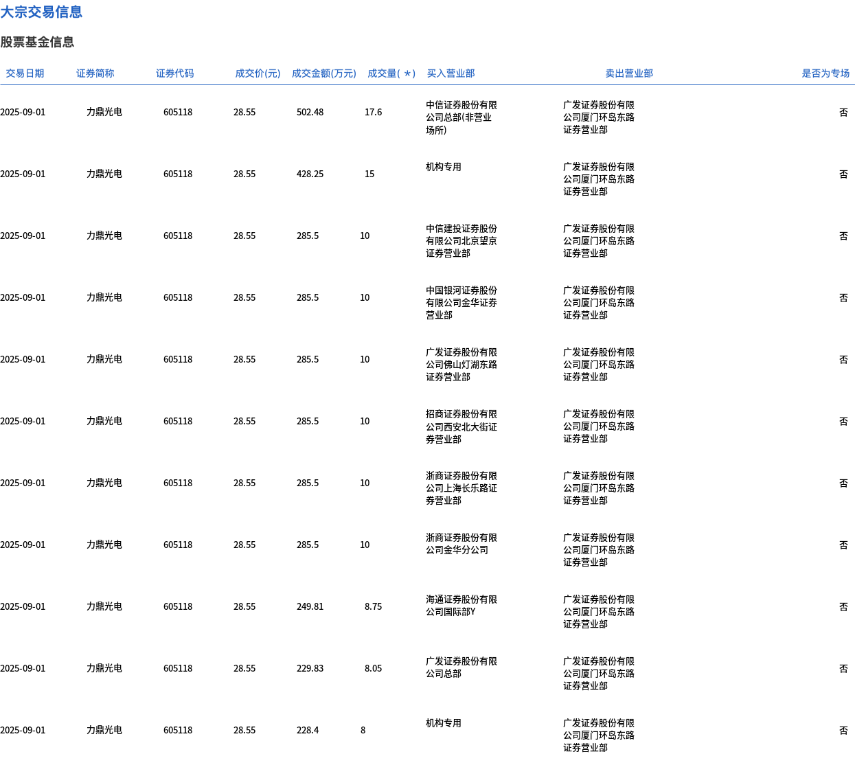The height and width of the screenshot is (765, 855).
Task: Click the 证券代码 column header
Action: 175,73
